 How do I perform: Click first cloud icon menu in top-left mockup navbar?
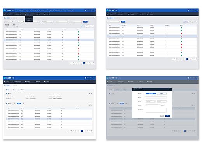[7, 14]
